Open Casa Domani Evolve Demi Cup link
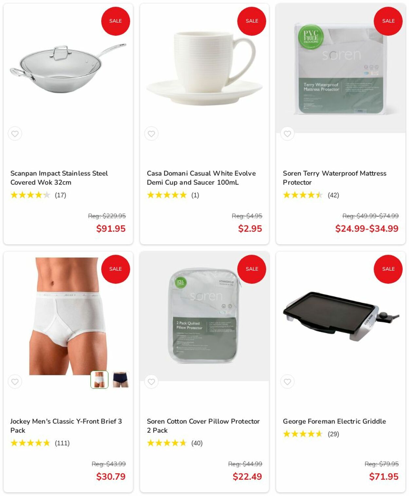Viewport: 409px width, 496px height. click(x=201, y=178)
